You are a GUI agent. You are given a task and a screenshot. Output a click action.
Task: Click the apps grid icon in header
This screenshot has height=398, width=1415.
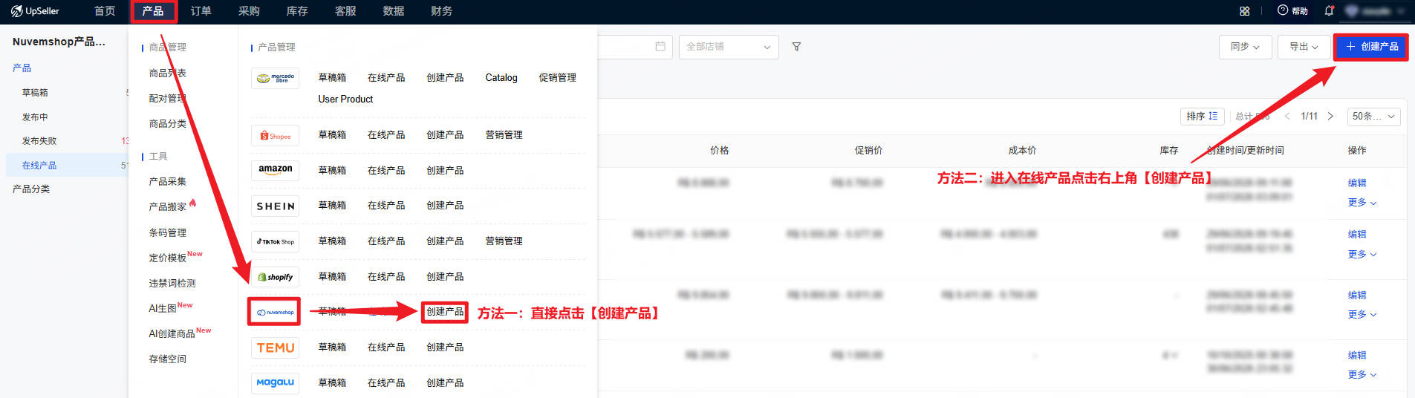click(1245, 11)
